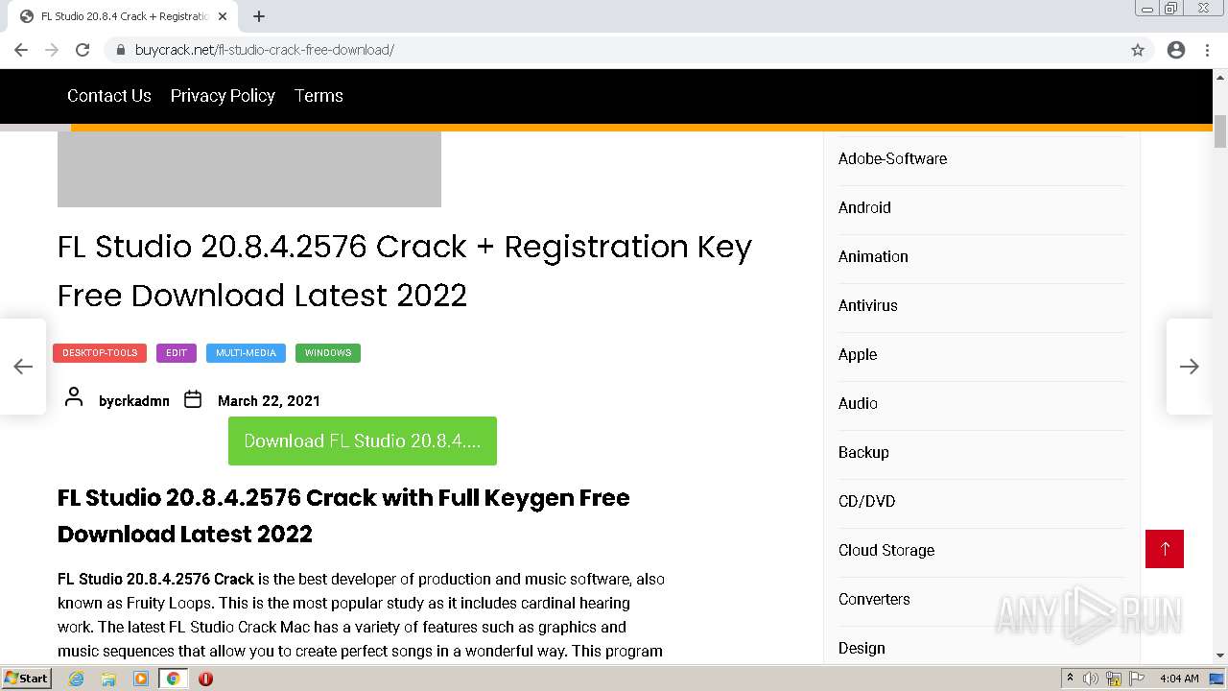Open media player taskbar icon
Viewport: 1228px width, 691px height.
(141, 679)
